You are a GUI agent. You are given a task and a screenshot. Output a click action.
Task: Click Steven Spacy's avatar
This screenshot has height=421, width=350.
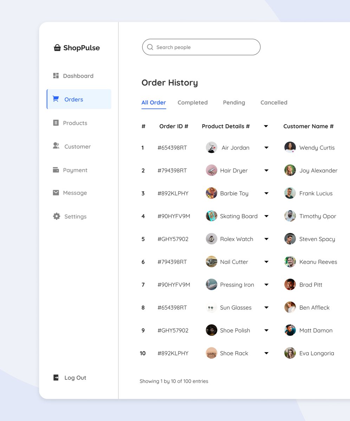click(x=290, y=239)
